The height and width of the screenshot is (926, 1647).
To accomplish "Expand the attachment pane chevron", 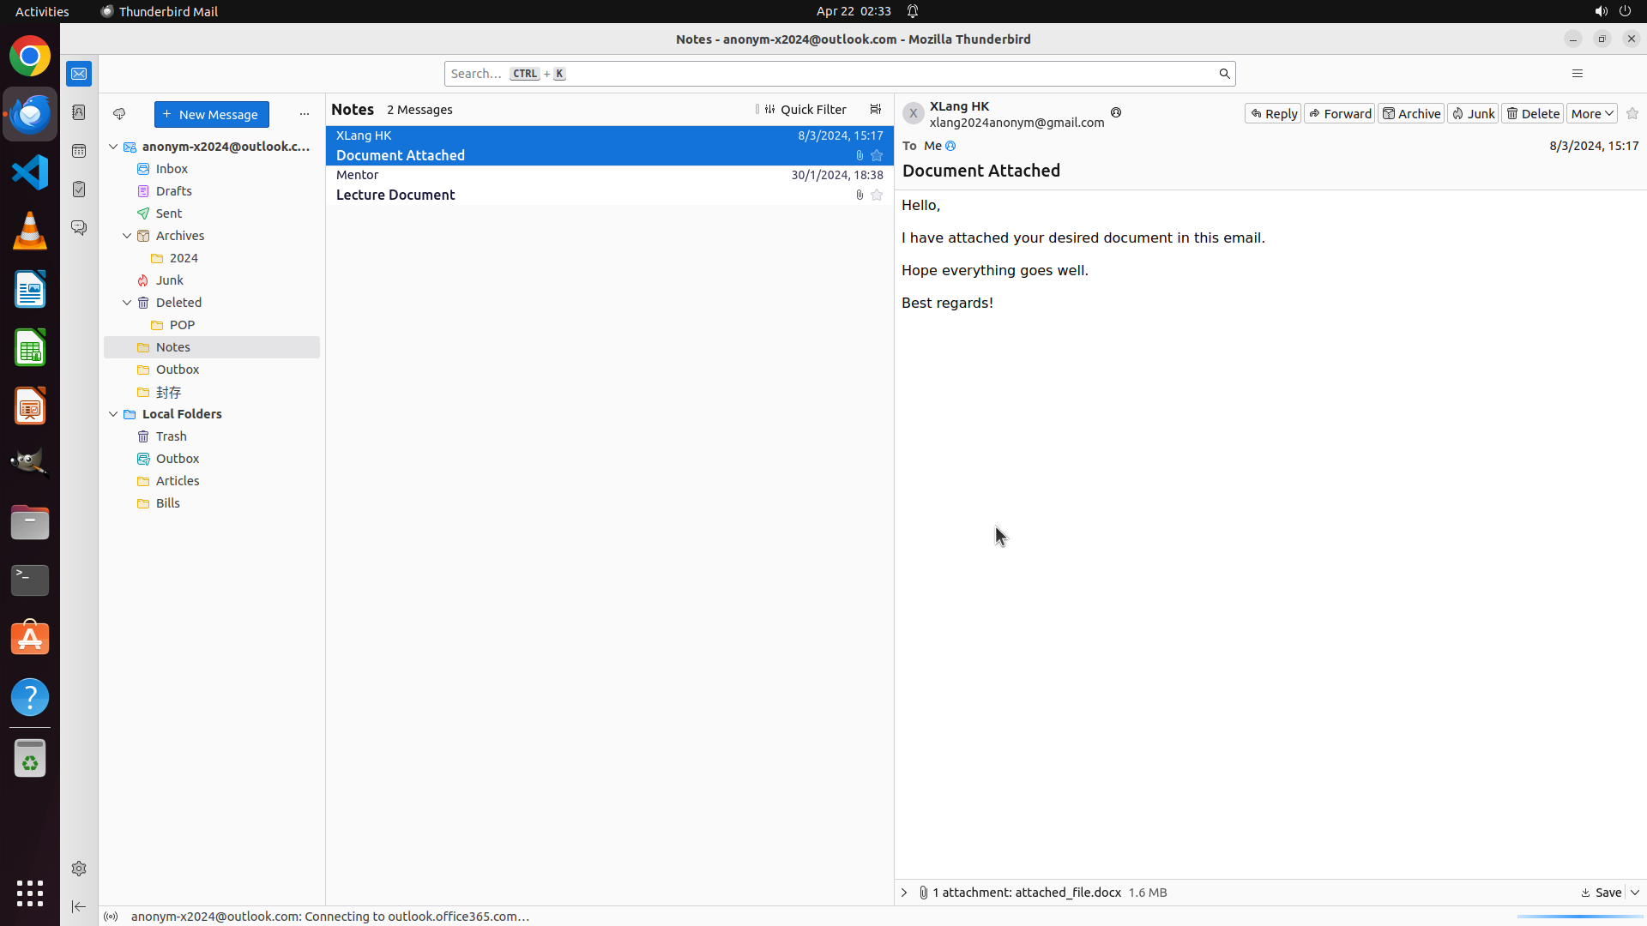I will click(x=904, y=893).
